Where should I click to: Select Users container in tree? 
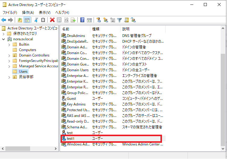23,72
